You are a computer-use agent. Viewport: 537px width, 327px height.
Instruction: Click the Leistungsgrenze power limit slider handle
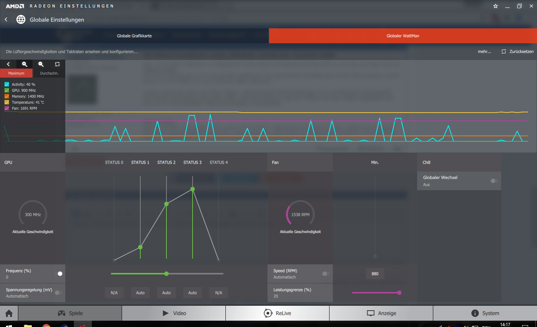click(399, 293)
